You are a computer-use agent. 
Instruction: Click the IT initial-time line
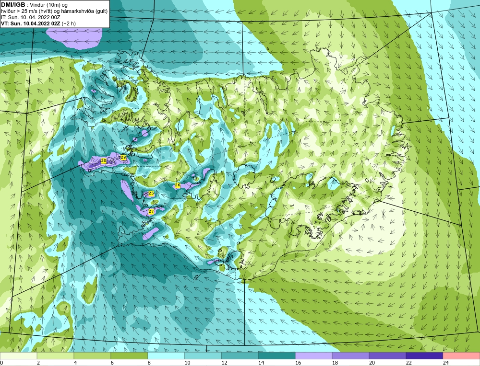(31, 17)
